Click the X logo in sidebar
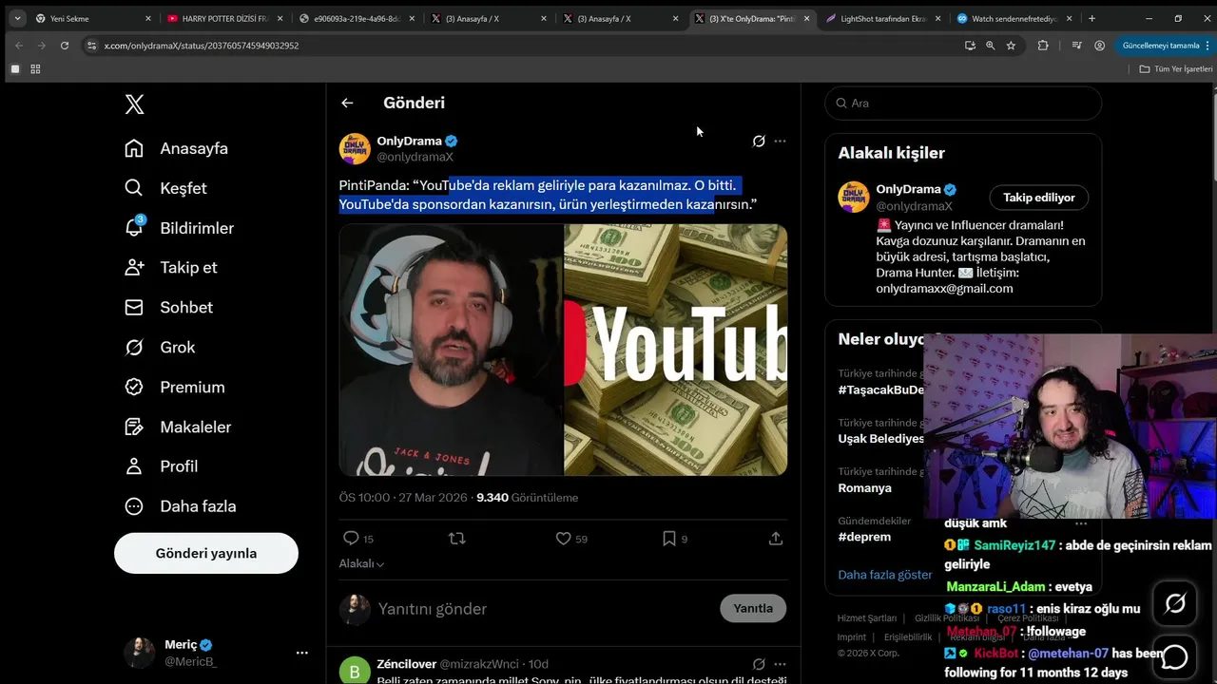This screenshot has width=1217, height=684. [134, 104]
